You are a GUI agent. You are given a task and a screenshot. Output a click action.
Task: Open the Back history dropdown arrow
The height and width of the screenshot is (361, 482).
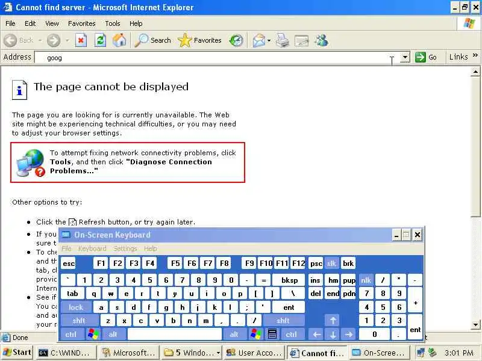[40, 40]
